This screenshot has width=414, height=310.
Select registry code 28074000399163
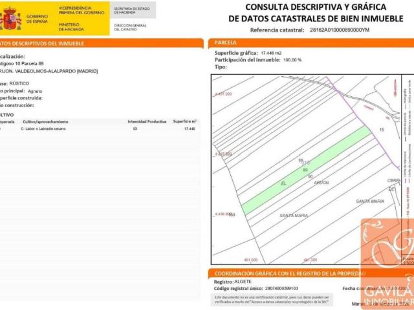click(281, 289)
